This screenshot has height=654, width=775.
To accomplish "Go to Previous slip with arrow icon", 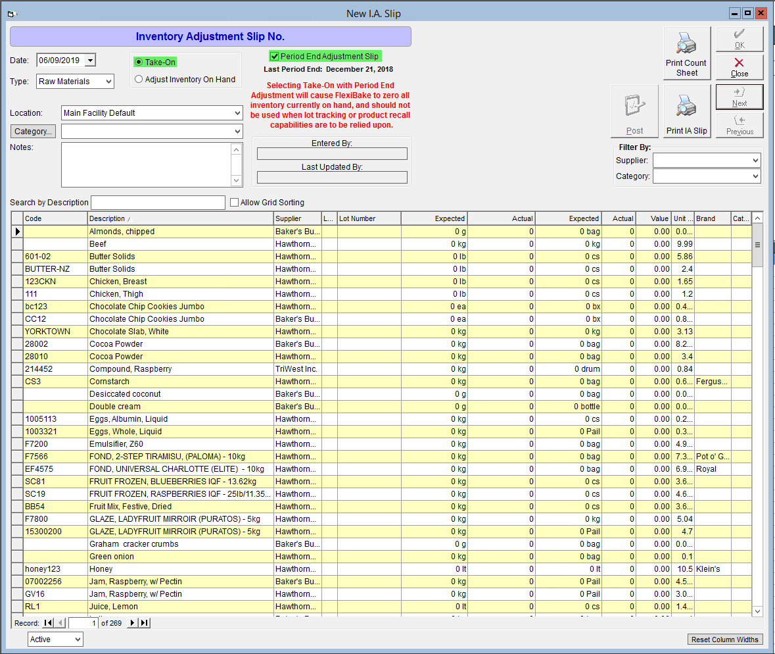I will 740,125.
